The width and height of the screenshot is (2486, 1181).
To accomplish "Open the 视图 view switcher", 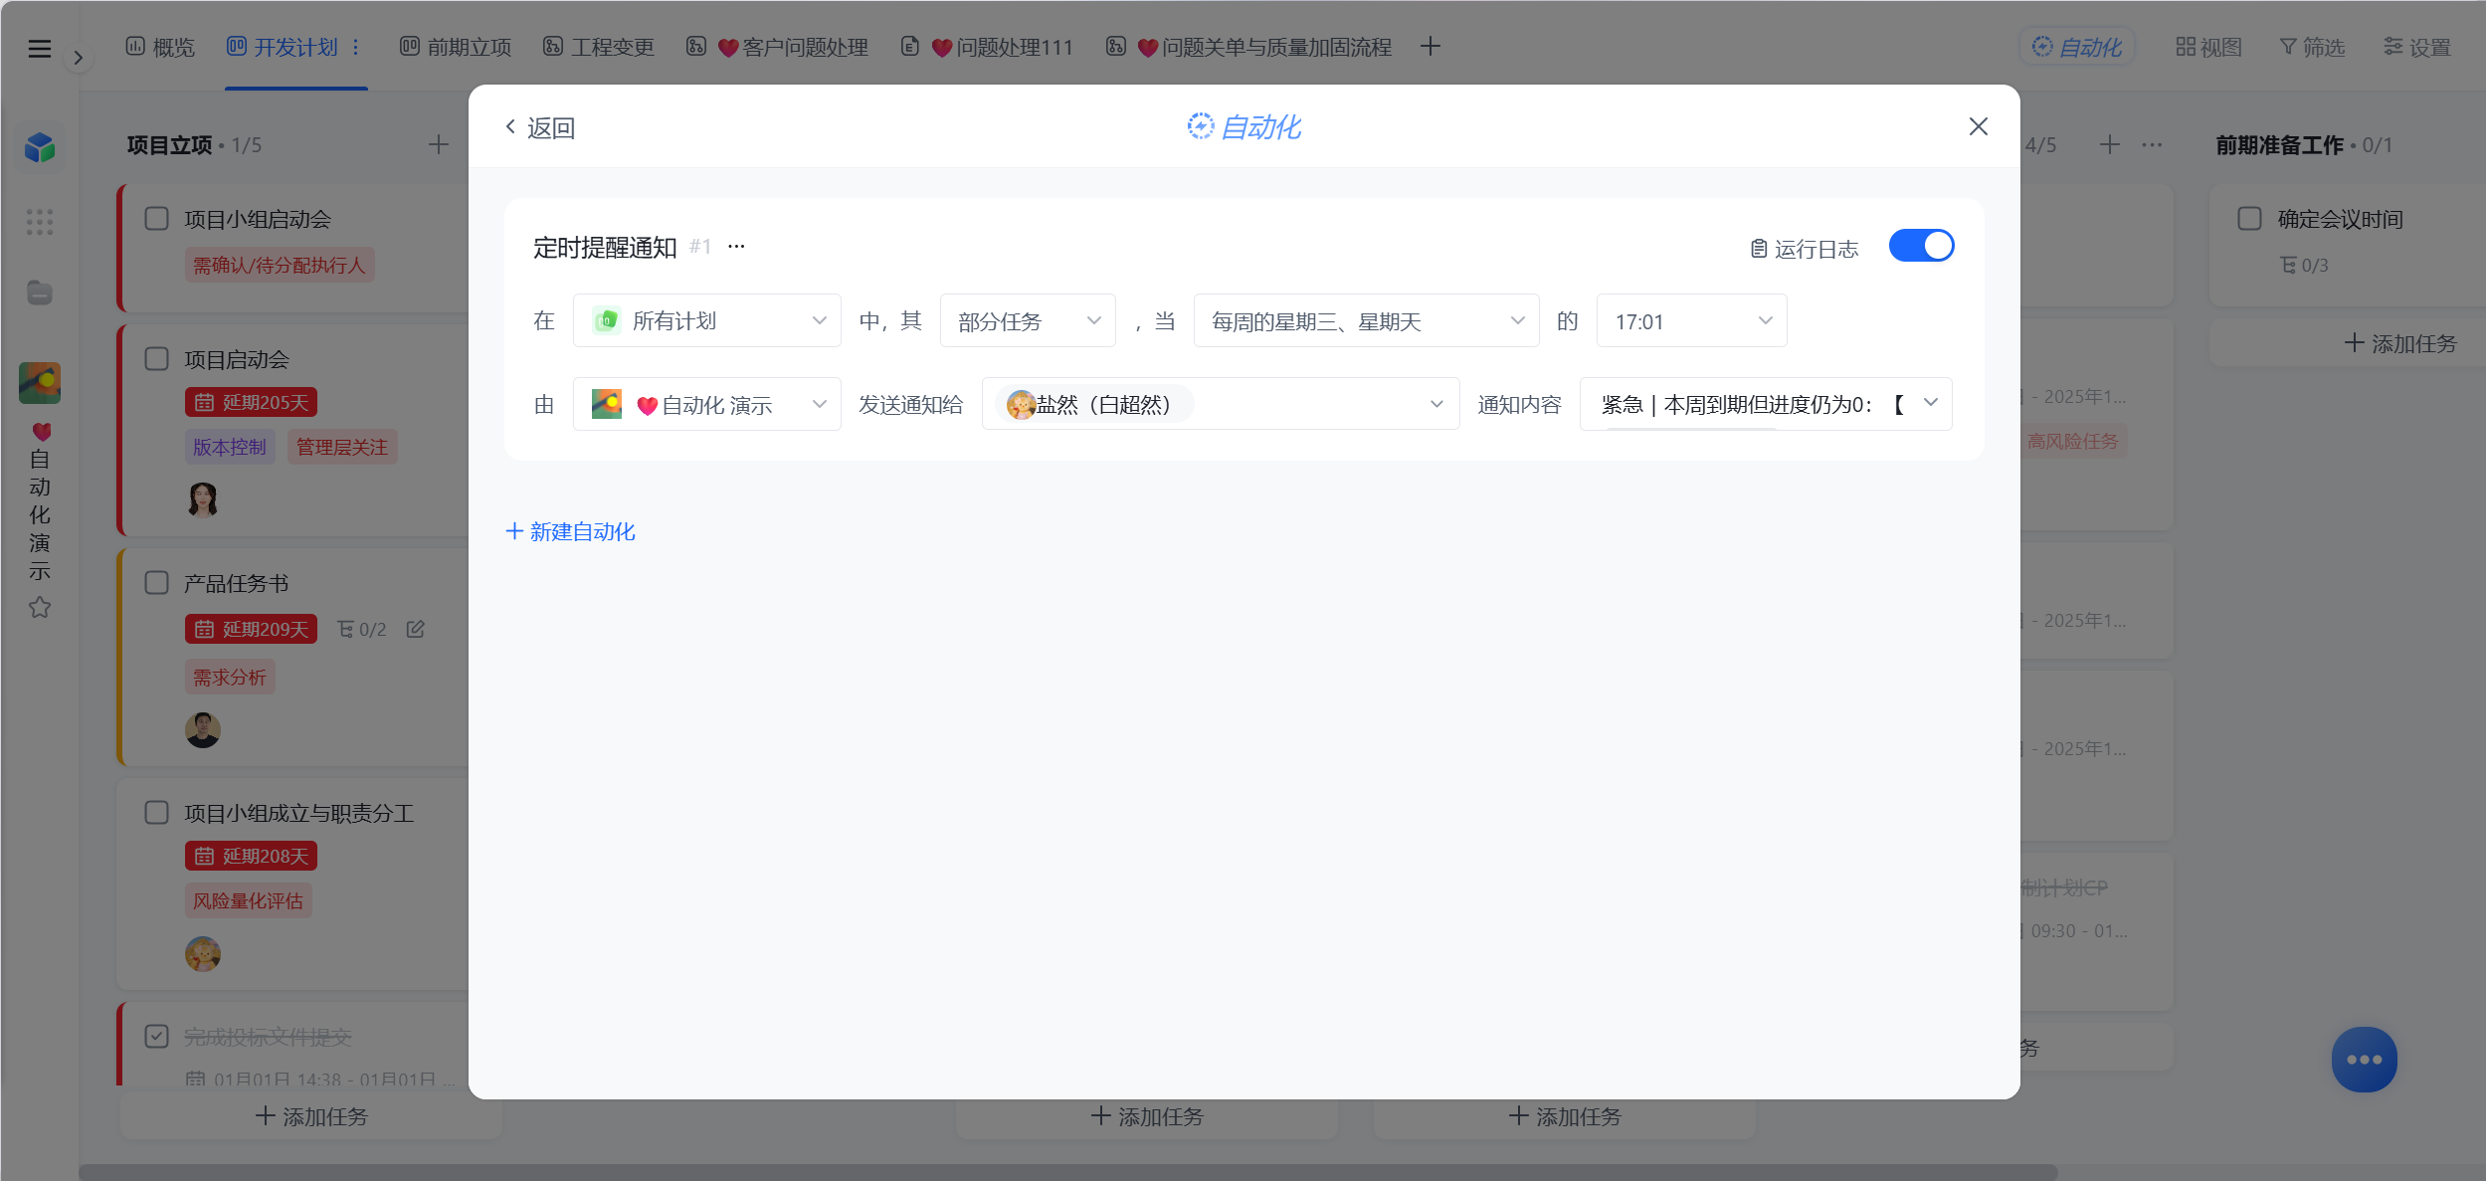I will [2208, 47].
